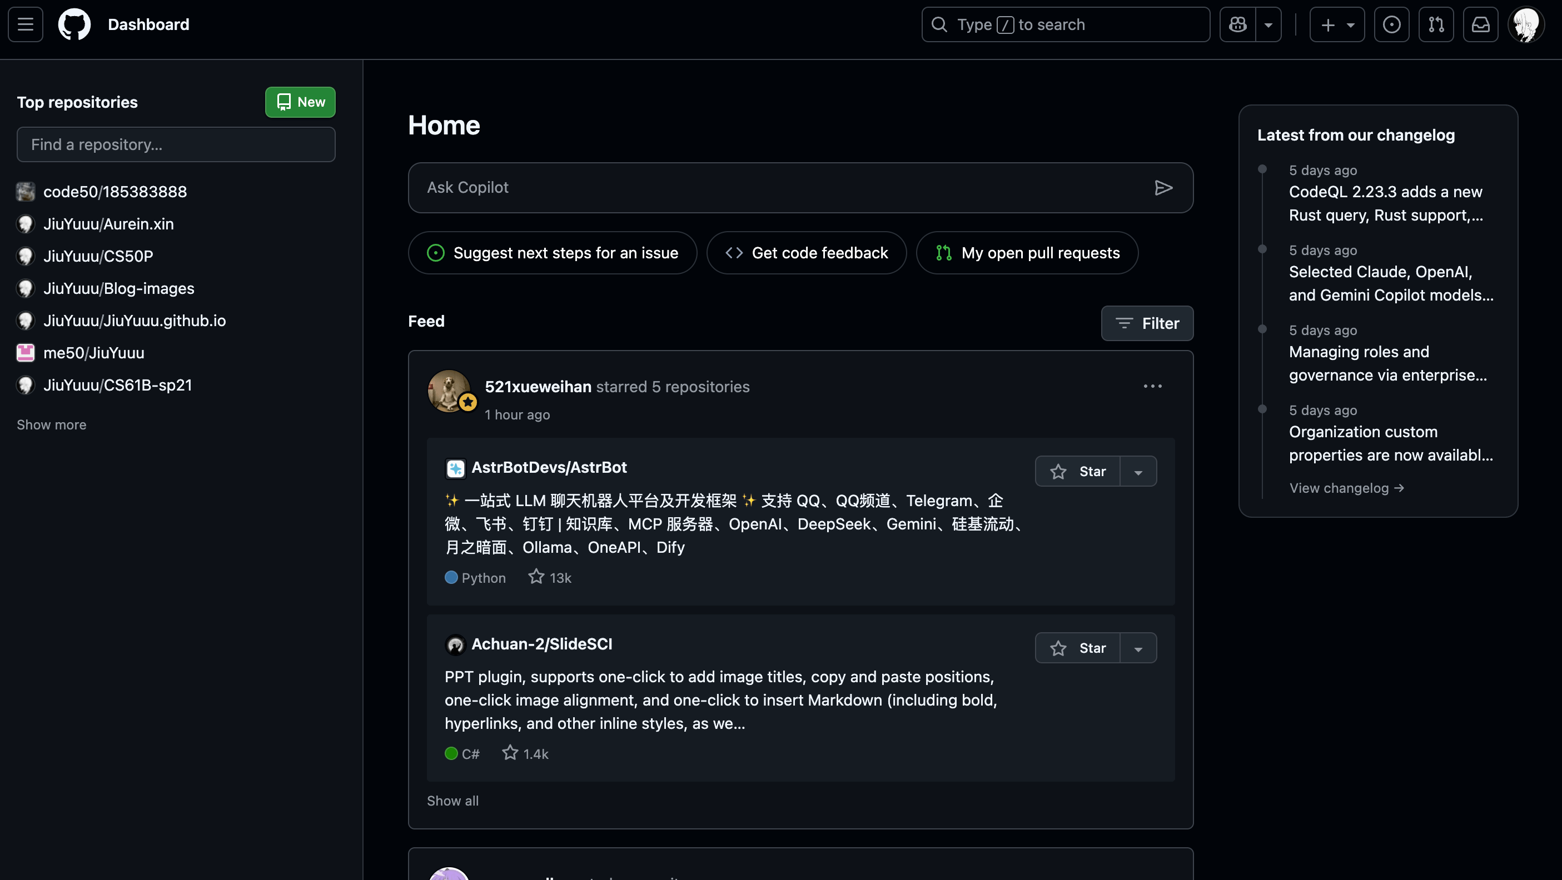Open the notifications inbox icon

click(1480, 24)
